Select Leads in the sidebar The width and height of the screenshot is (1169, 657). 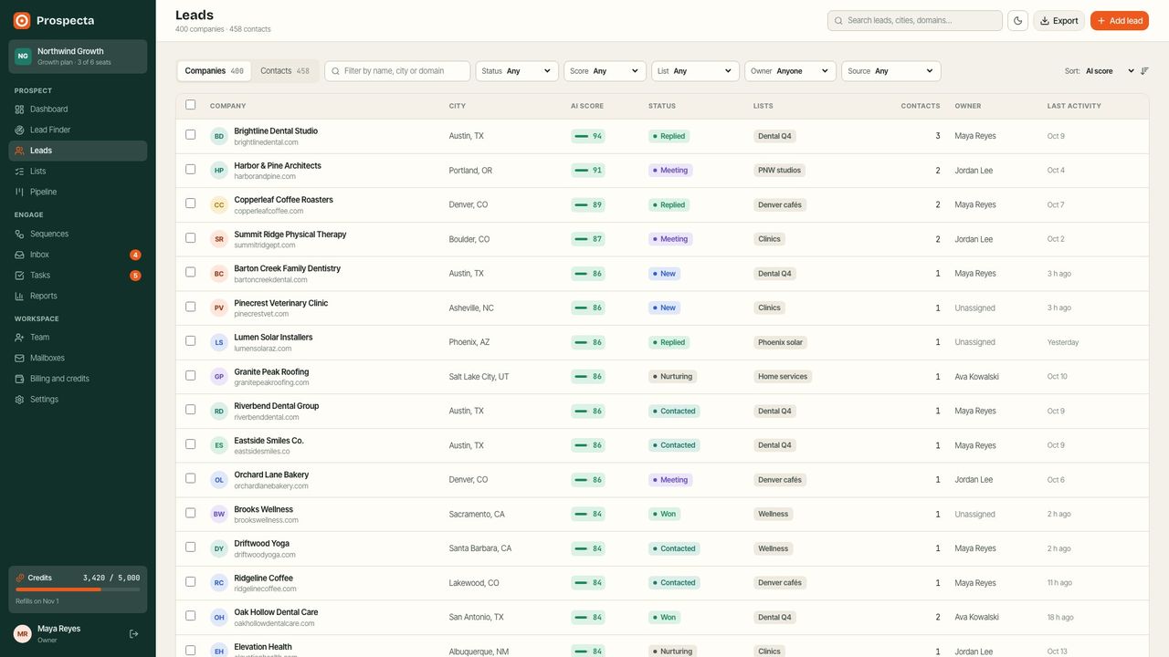click(78, 151)
